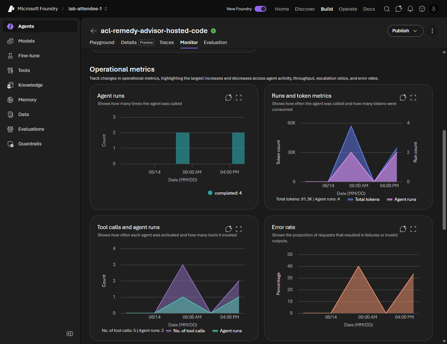Open Discover in the top navigation
Screen dimensions: 447x344
click(305, 9)
